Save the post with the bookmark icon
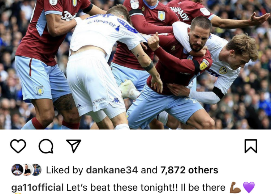The width and height of the screenshot is (271, 194). (x=251, y=146)
